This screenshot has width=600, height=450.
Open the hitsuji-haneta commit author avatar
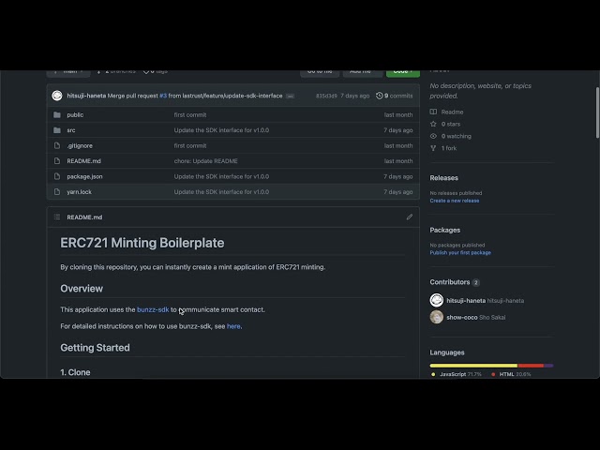click(57, 96)
